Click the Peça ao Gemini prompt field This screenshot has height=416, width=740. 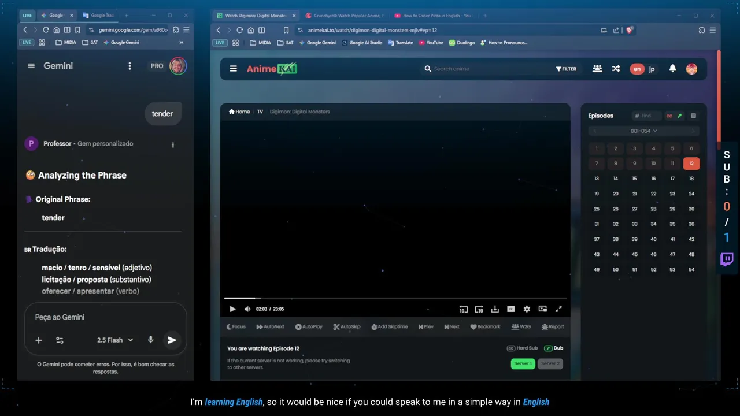105,317
